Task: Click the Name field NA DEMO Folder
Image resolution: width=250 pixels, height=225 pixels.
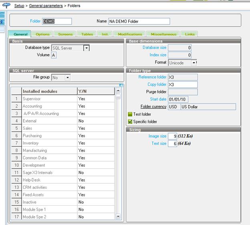Action: point(139,21)
